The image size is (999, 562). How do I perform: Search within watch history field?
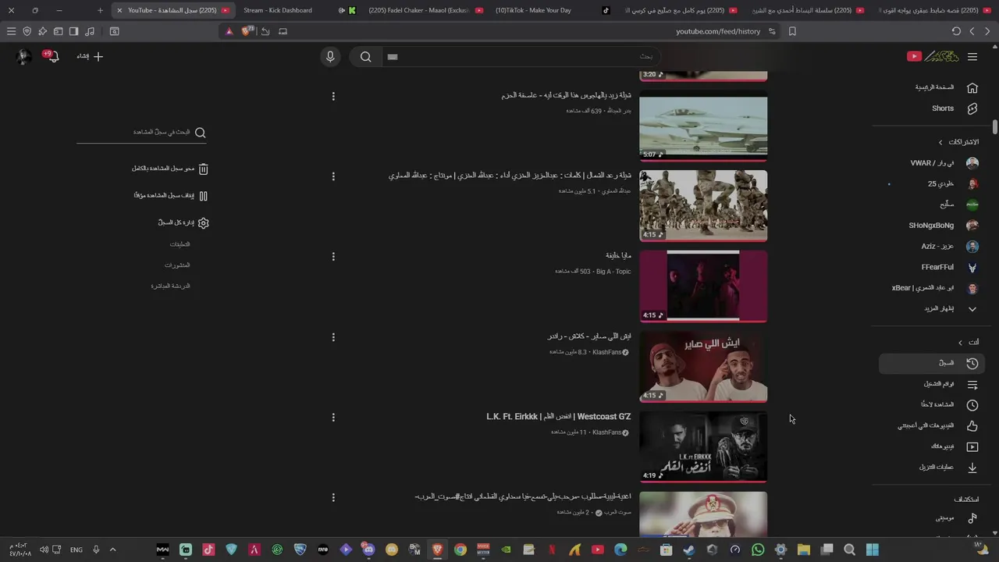click(x=141, y=133)
